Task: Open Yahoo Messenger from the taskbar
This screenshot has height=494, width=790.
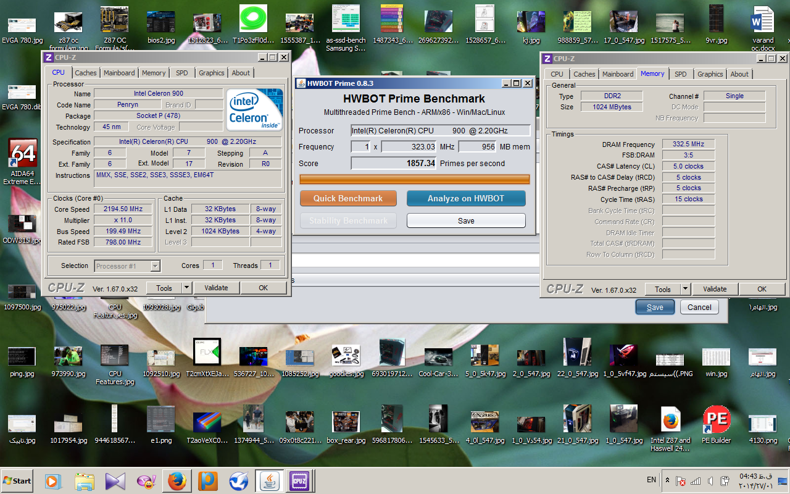Action: [146, 481]
